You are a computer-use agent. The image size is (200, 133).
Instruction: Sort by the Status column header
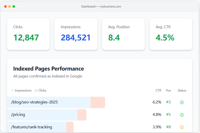(182, 90)
